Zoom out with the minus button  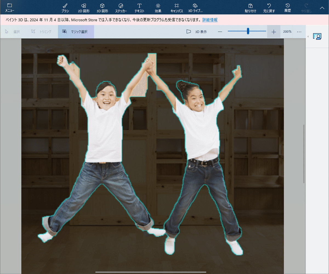(220, 32)
